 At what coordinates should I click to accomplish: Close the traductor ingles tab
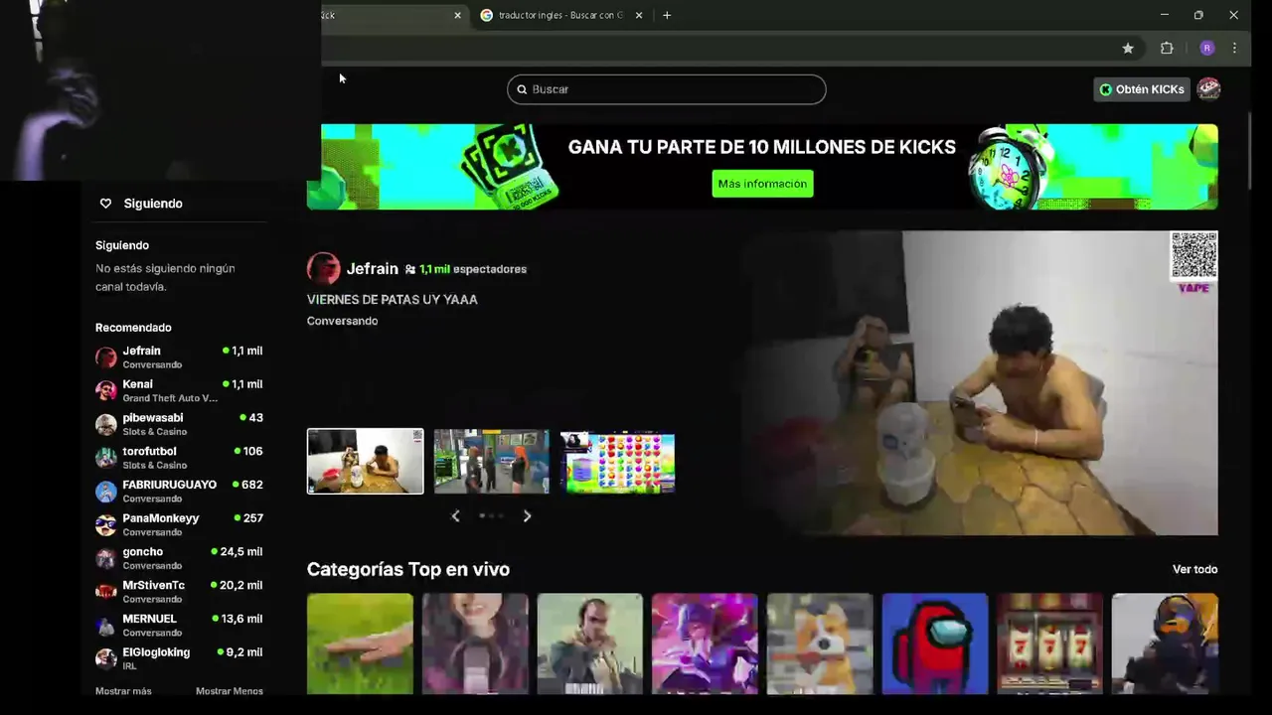(x=638, y=15)
